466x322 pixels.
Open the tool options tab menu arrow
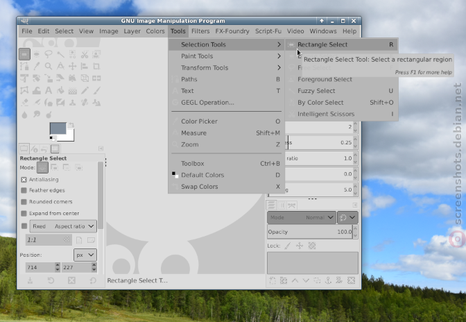101,149
